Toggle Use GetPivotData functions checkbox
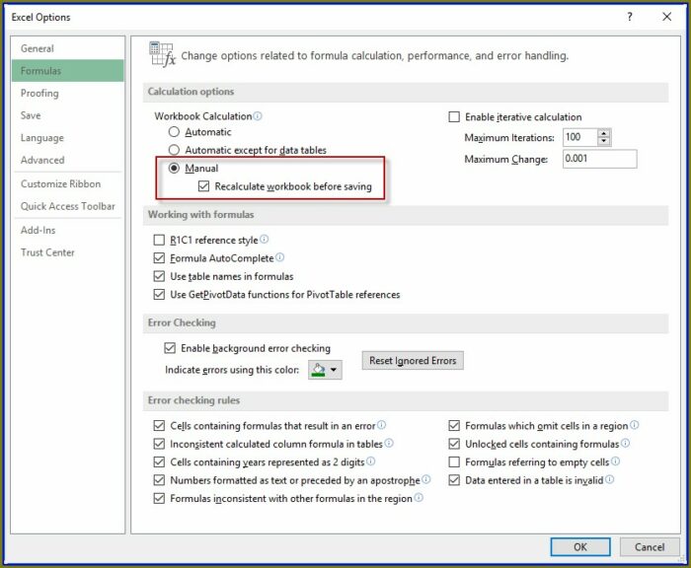The width and height of the screenshot is (691, 568). [159, 294]
